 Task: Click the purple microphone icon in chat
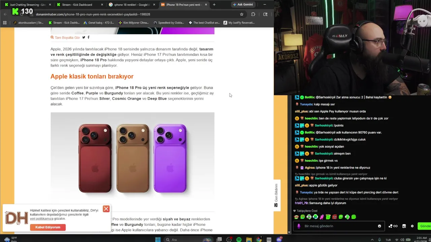coord(299,226)
